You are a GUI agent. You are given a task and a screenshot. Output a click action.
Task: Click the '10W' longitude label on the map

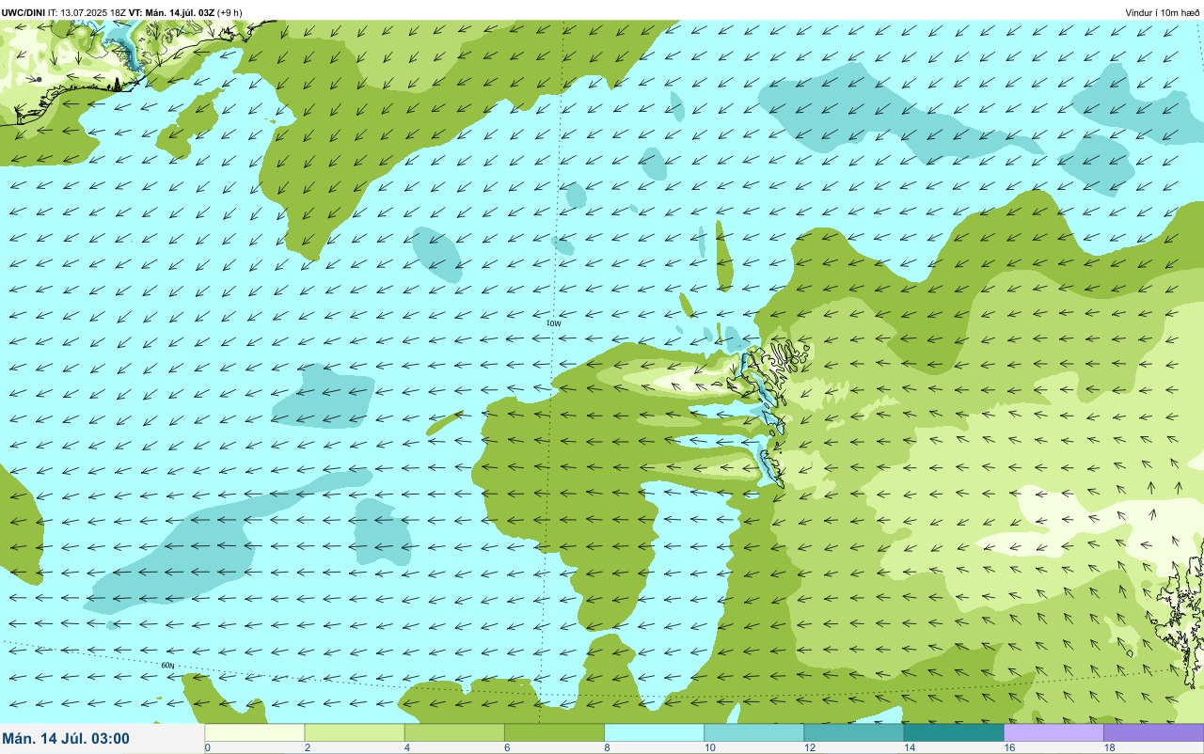[x=554, y=323]
